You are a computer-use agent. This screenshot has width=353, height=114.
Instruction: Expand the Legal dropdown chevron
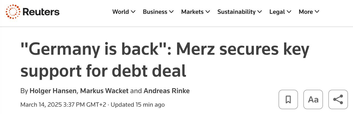tap(289, 12)
